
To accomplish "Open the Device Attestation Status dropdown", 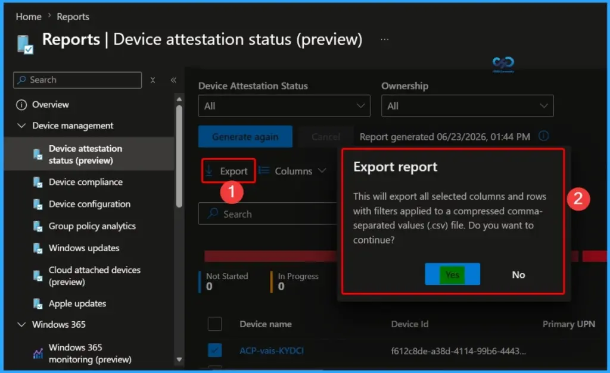I will click(x=284, y=106).
